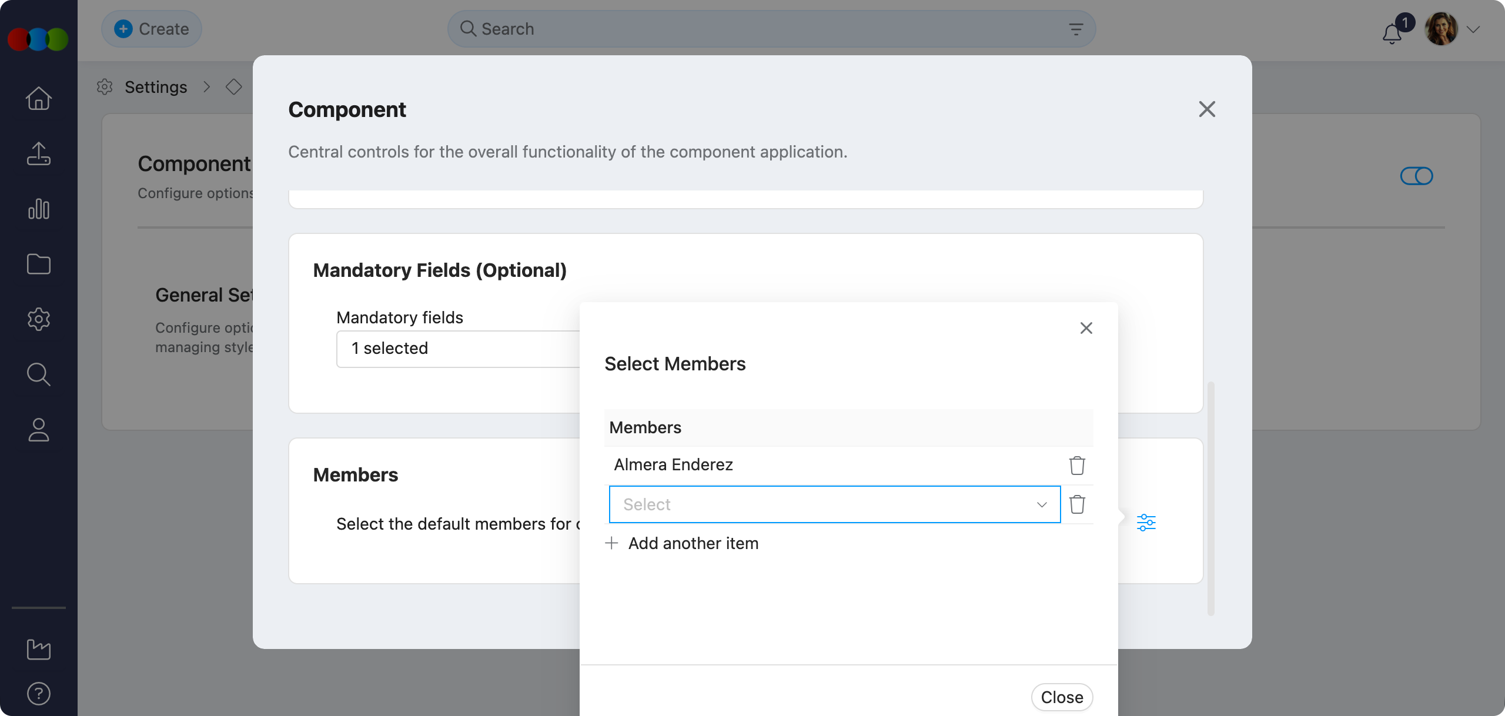Viewport: 1505px width, 716px height.
Task: Click the sidebar search magnifier icon
Action: (x=39, y=374)
